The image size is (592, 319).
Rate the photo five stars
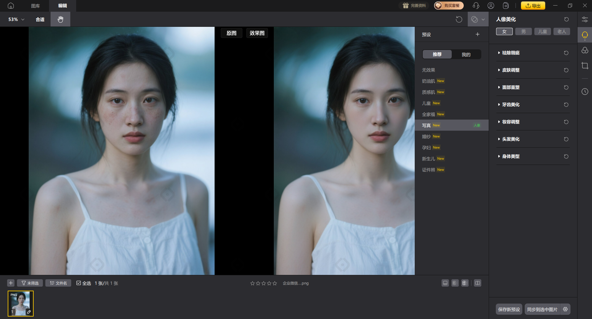(275, 283)
